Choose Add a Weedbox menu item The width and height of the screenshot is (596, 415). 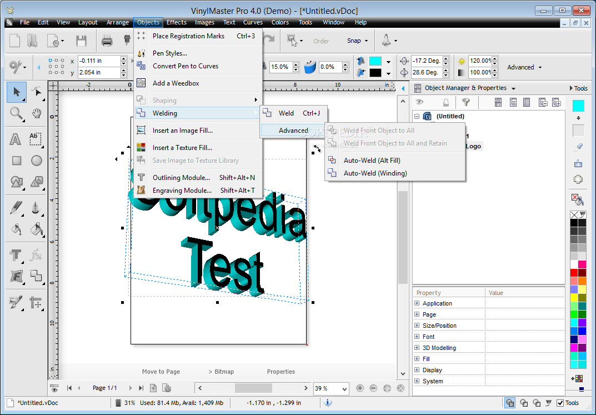198,83
